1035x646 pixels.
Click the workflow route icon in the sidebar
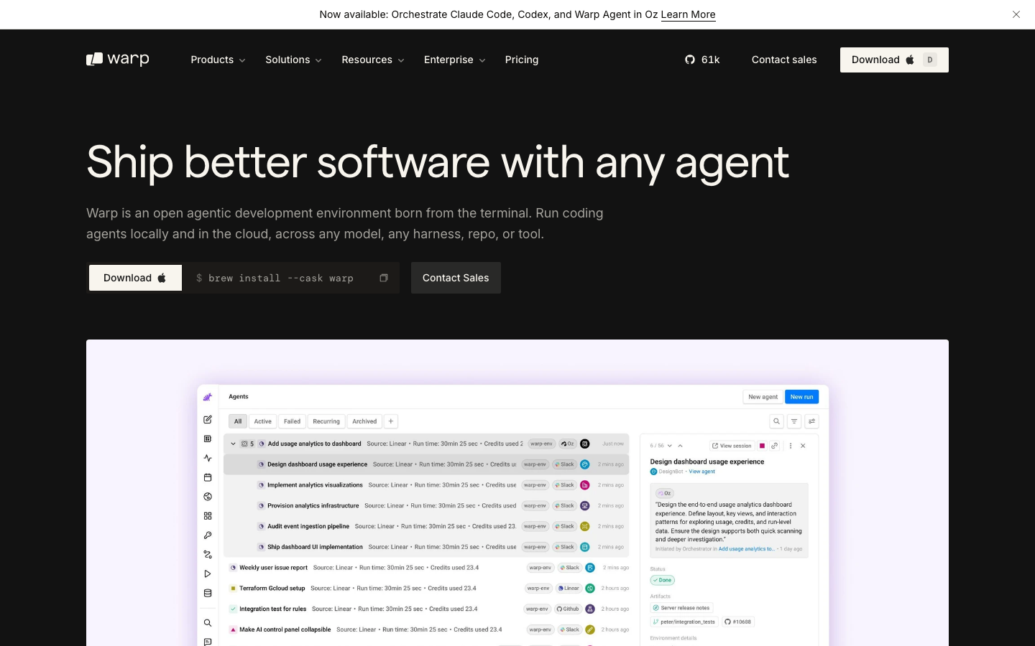coord(208,555)
